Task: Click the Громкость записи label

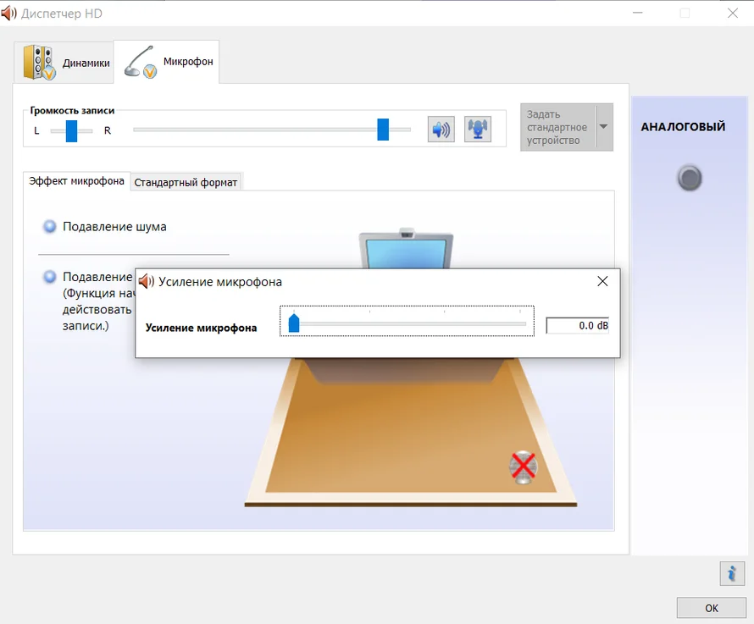Action: point(72,111)
